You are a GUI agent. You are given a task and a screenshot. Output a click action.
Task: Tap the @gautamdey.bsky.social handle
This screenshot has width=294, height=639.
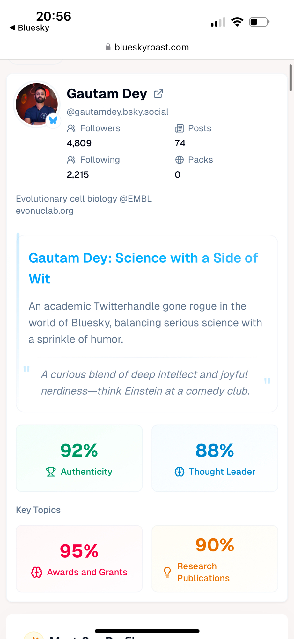117,112
